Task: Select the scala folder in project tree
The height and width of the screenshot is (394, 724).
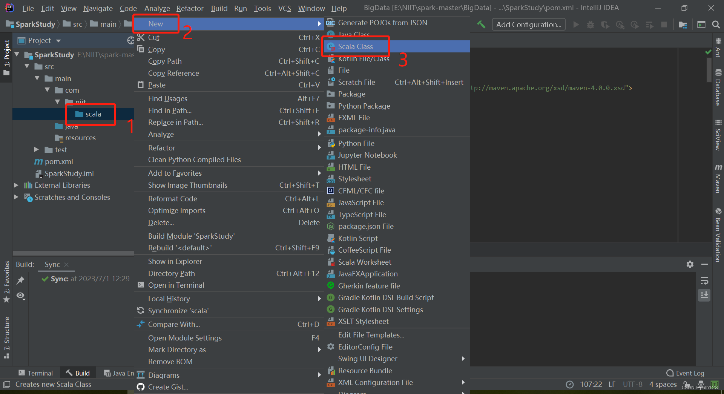Action: [88, 114]
